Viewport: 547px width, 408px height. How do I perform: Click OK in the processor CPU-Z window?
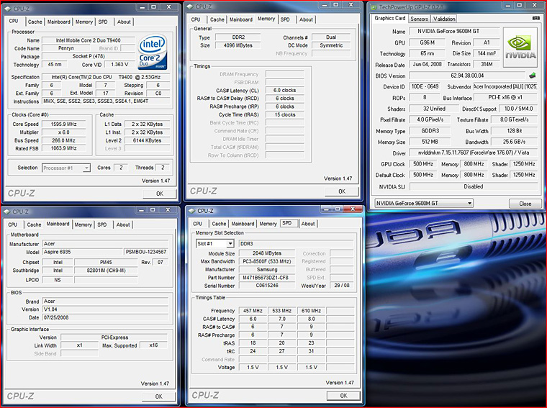[x=160, y=194]
